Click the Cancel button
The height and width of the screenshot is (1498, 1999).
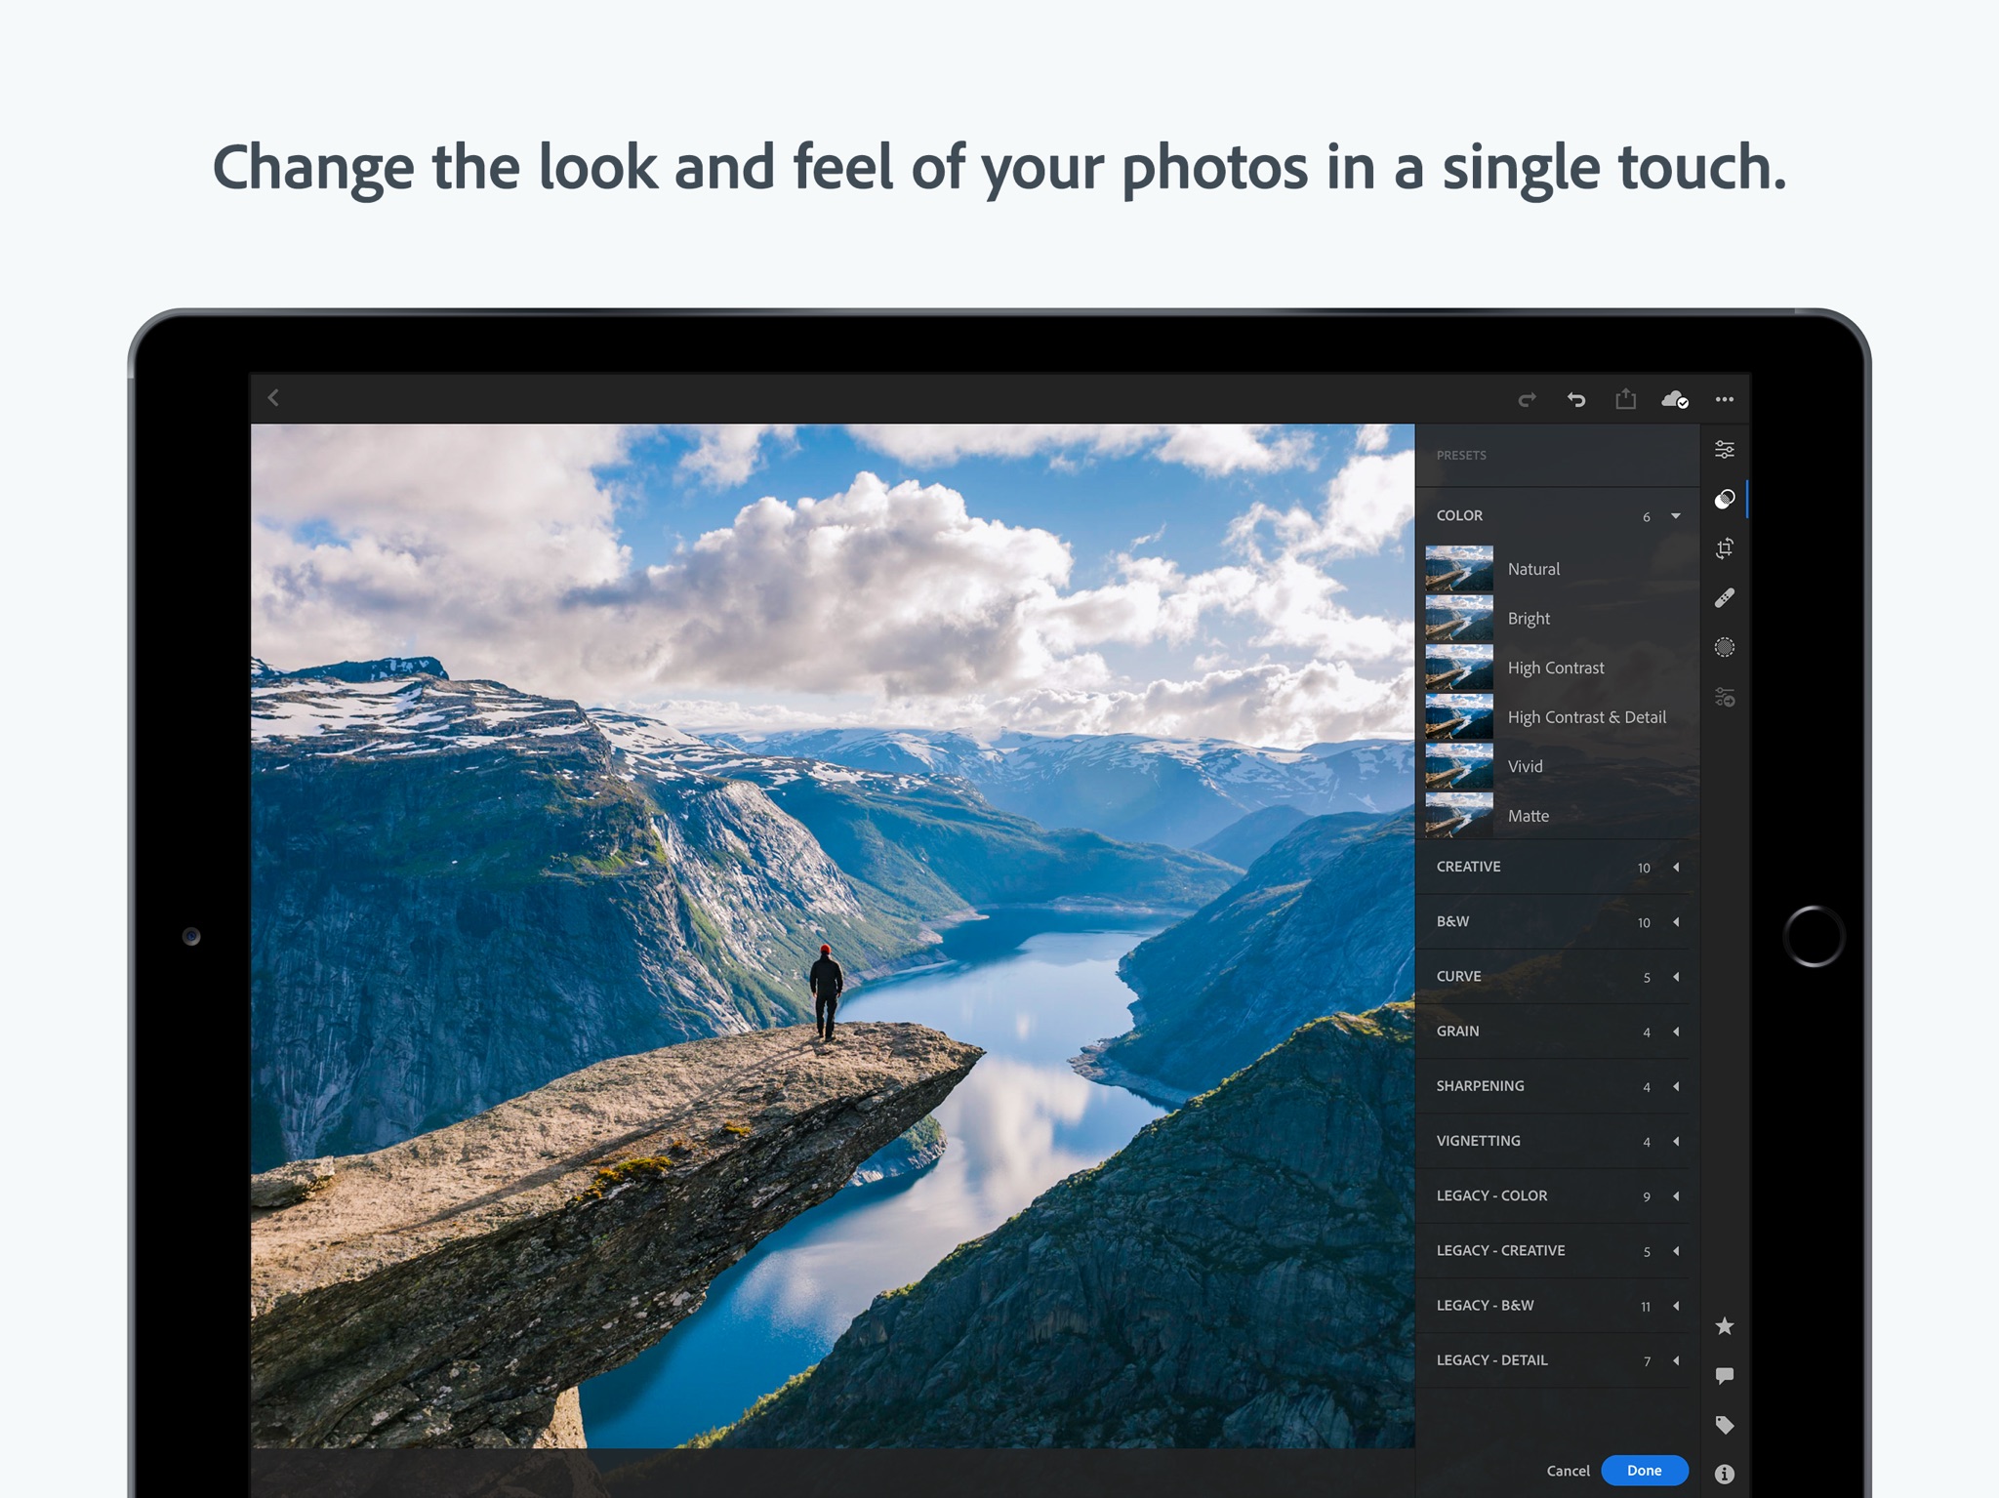pos(1569,1471)
